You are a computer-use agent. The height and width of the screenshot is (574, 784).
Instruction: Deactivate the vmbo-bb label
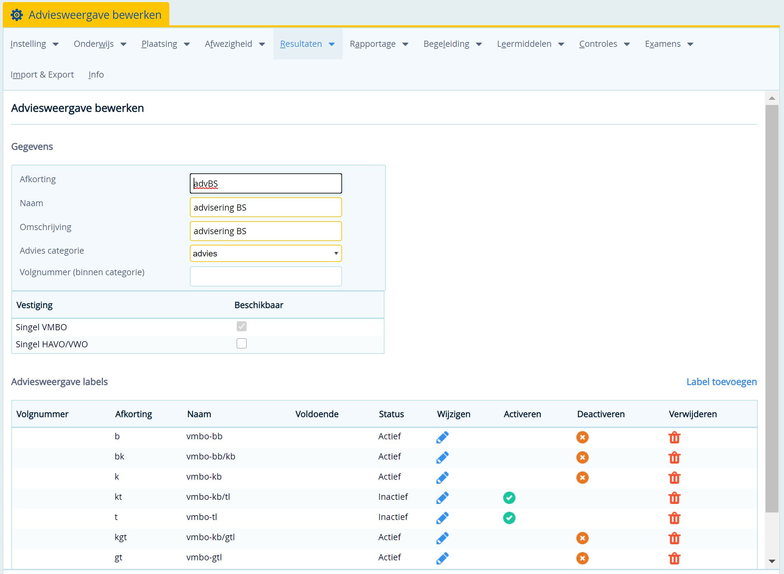click(x=582, y=438)
